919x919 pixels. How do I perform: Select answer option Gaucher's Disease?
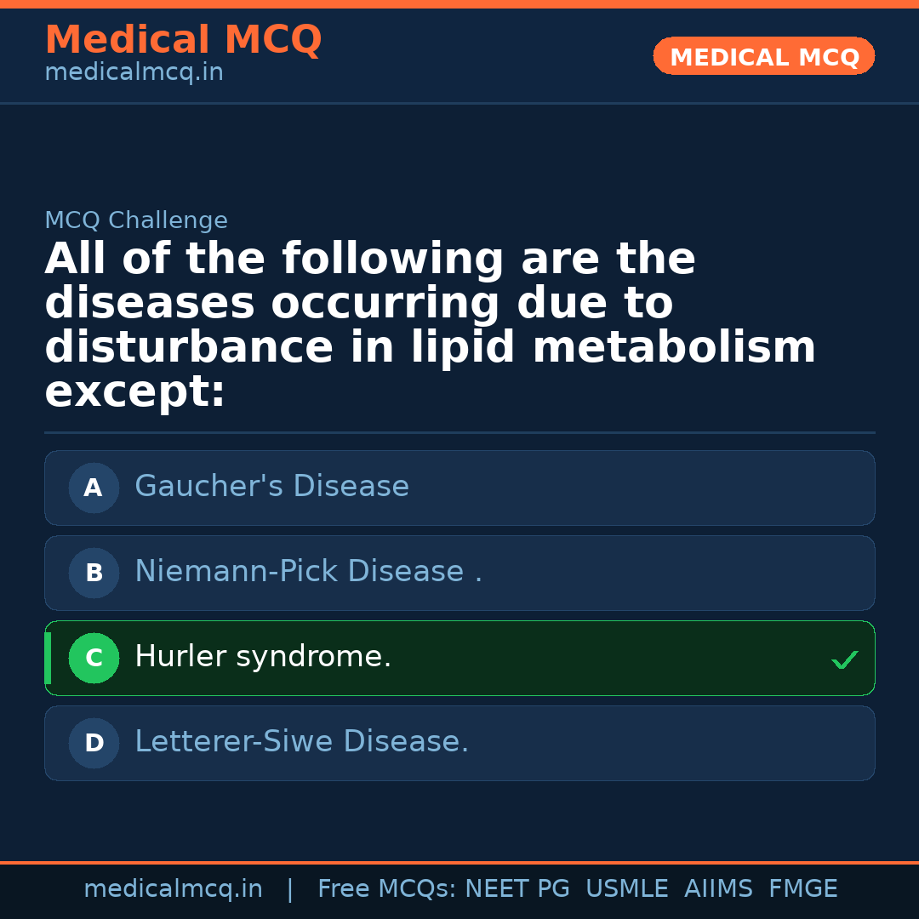tap(459, 488)
